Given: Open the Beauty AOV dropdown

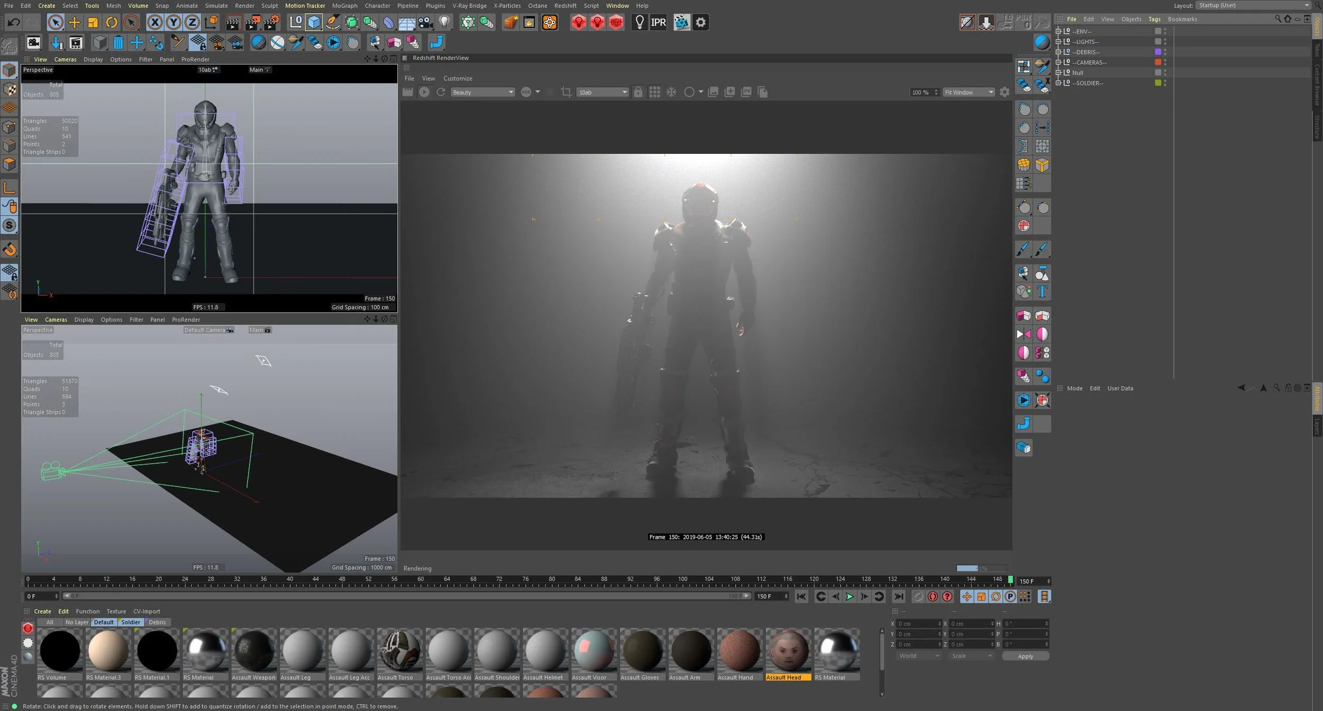Looking at the screenshot, I should (x=482, y=92).
